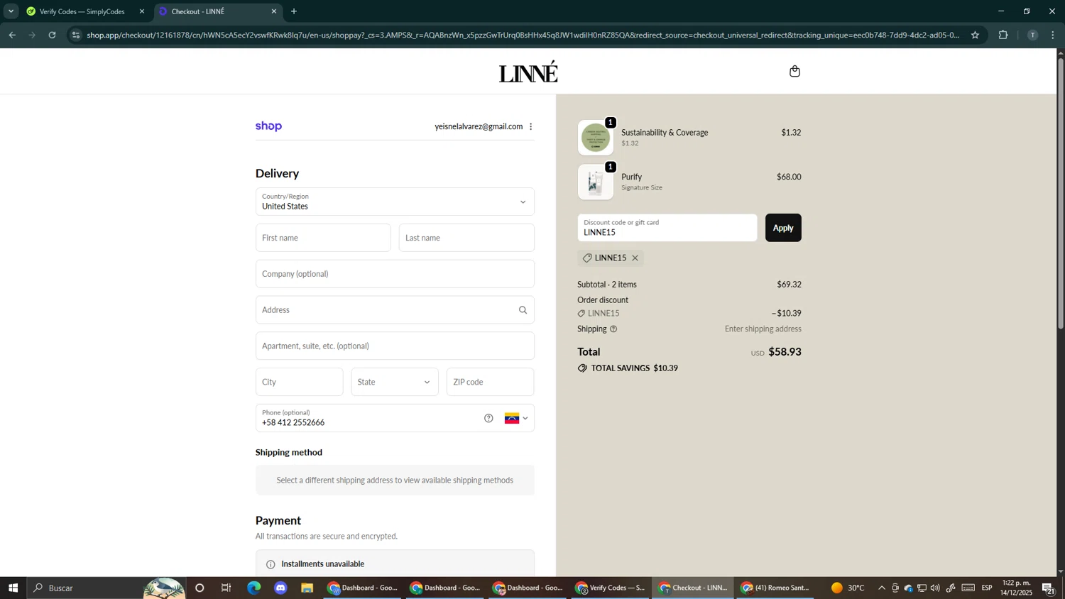Image resolution: width=1065 pixels, height=599 pixels.
Task: Expand the Country/Region dropdown
Action: coord(395,202)
